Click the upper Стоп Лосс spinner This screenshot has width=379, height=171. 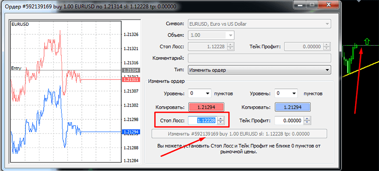230,47
